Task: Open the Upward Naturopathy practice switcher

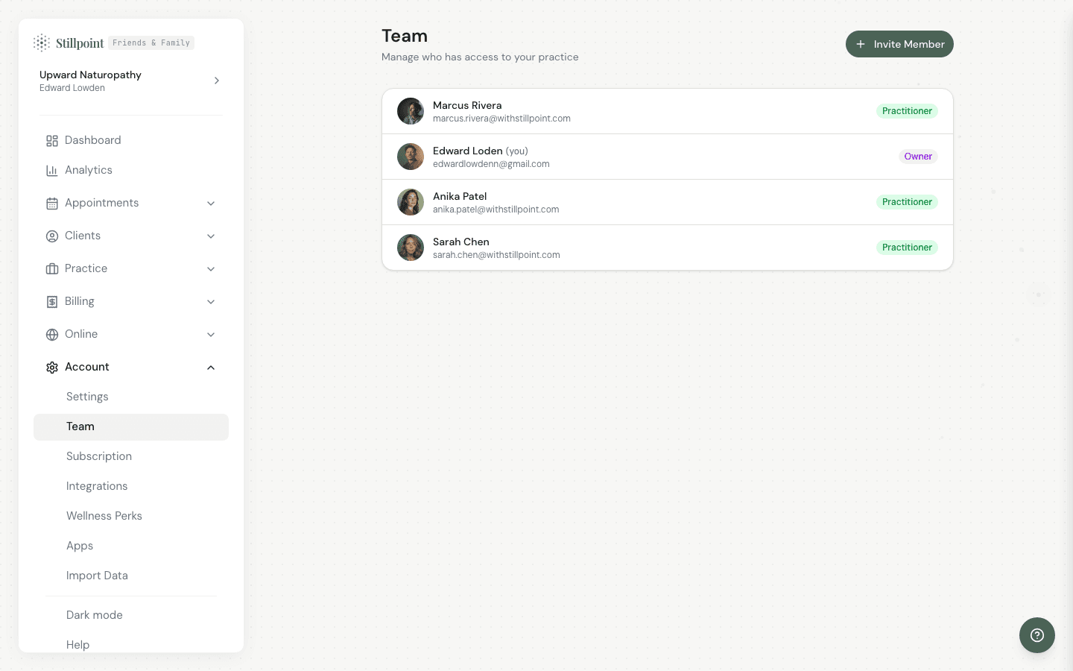Action: [x=130, y=81]
